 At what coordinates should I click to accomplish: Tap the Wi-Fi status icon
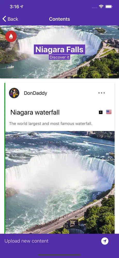(x=101, y=6)
